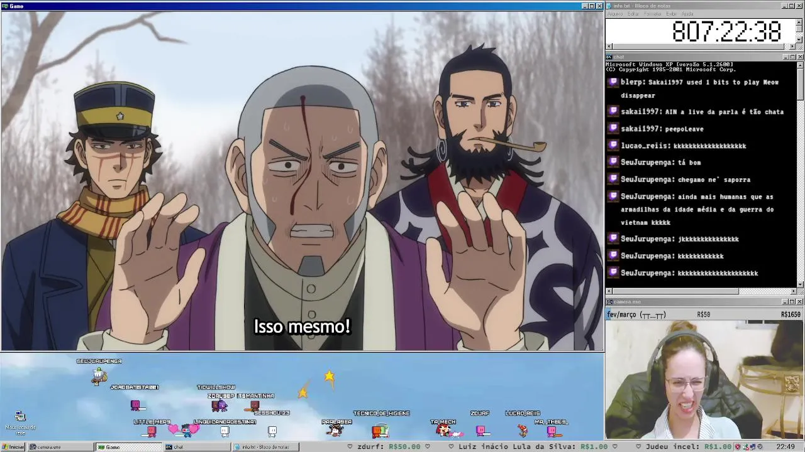
Task: Click the upper yellow star in the avatar strip
Action: 329,376
